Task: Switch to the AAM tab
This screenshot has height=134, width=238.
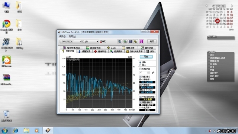Action: [112, 48]
